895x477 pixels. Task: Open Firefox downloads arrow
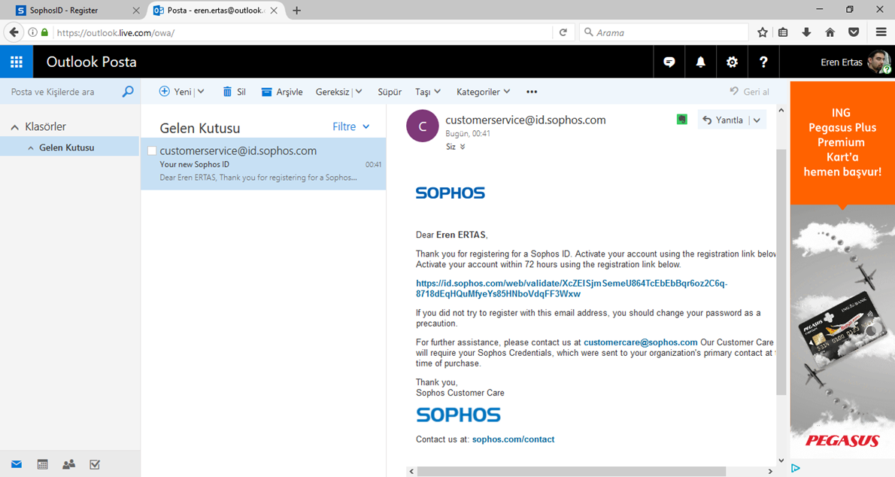806,32
